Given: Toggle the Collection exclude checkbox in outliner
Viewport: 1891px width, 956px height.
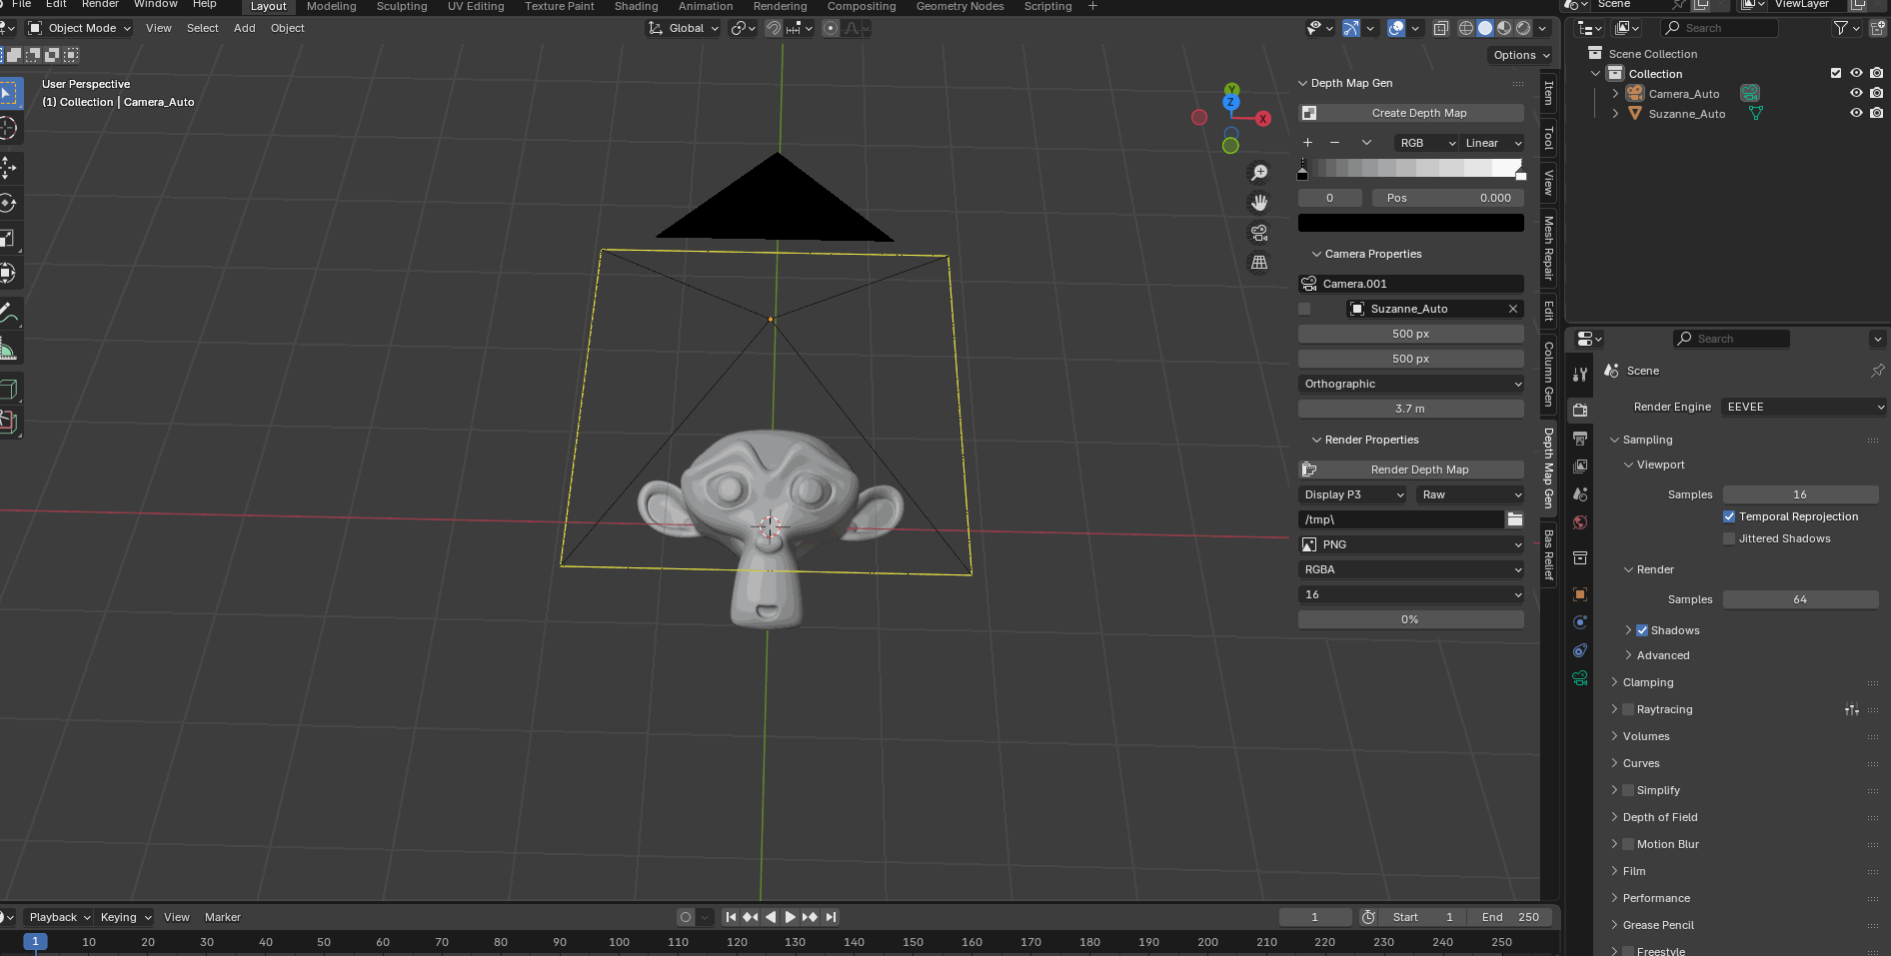Looking at the screenshot, I should pyautogui.click(x=1836, y=73).
